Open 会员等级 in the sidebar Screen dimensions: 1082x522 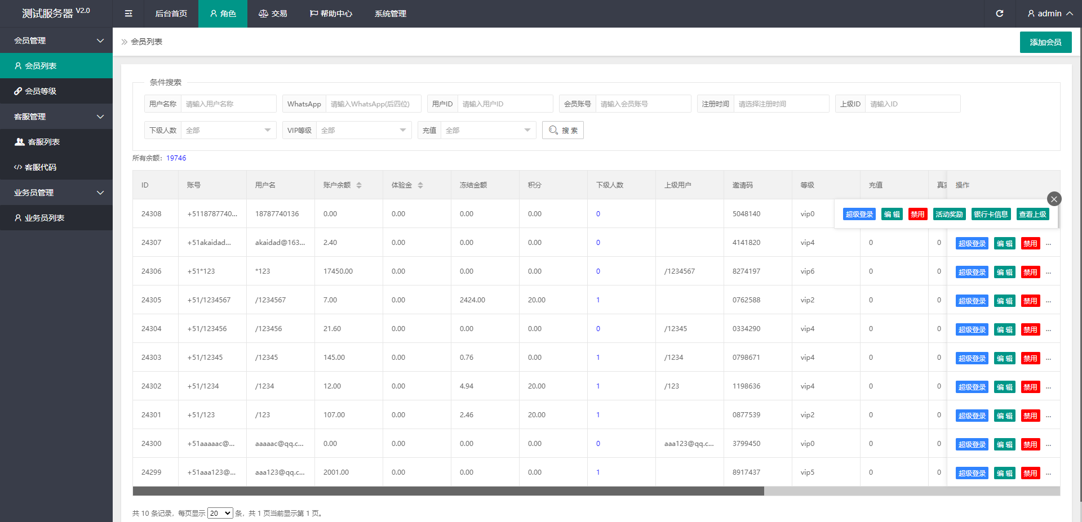(x=41, y=91)
